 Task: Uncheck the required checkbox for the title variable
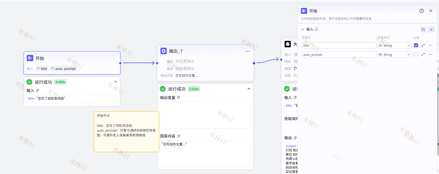click(416, 46)
